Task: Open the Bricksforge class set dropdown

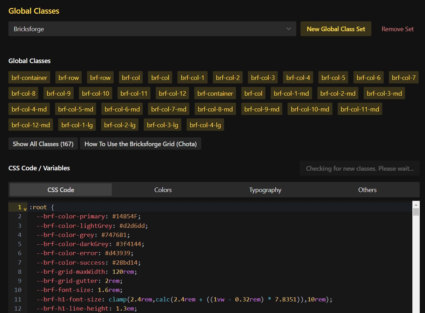Action: [152, 29]
